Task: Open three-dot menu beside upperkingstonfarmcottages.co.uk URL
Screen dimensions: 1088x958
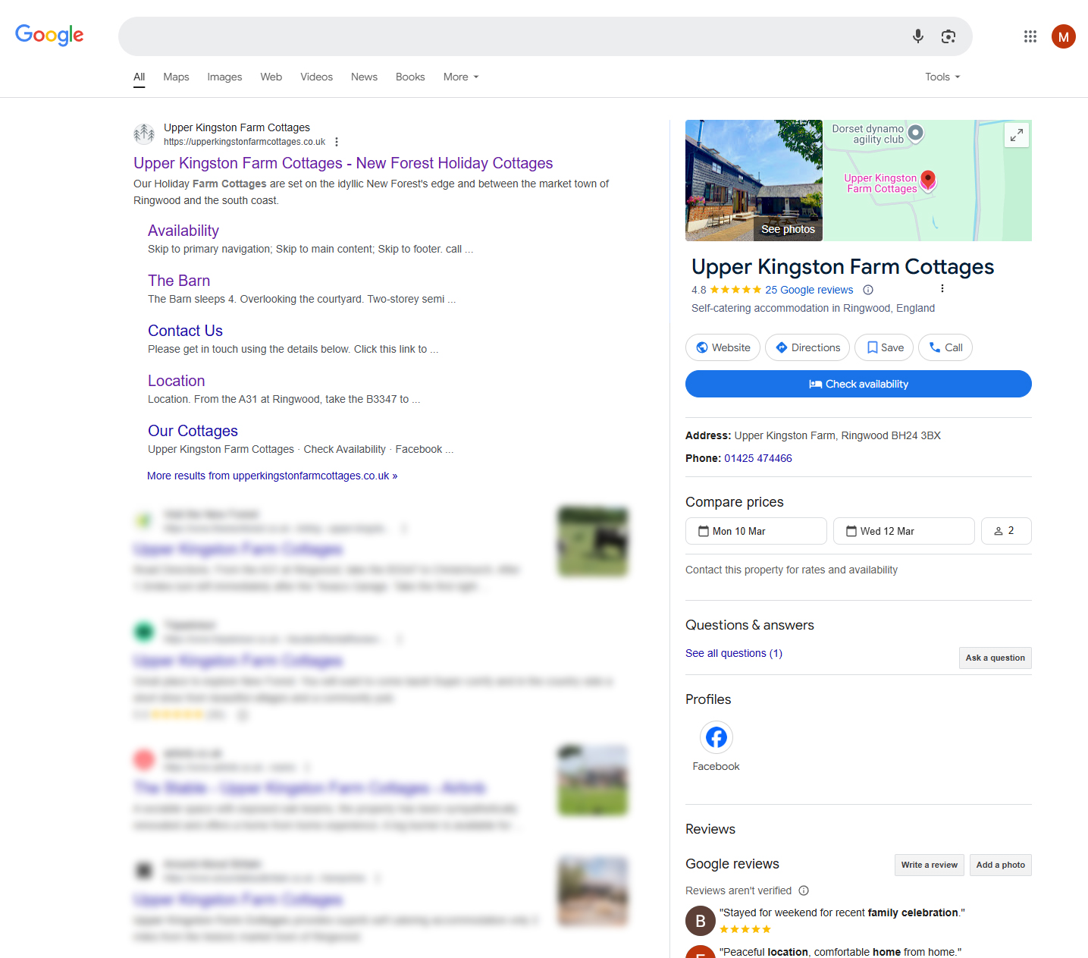Action: (x=337, y=142)
